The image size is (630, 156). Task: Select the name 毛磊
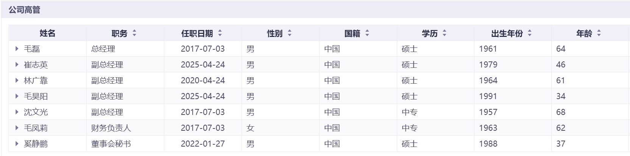pos(32,49)
